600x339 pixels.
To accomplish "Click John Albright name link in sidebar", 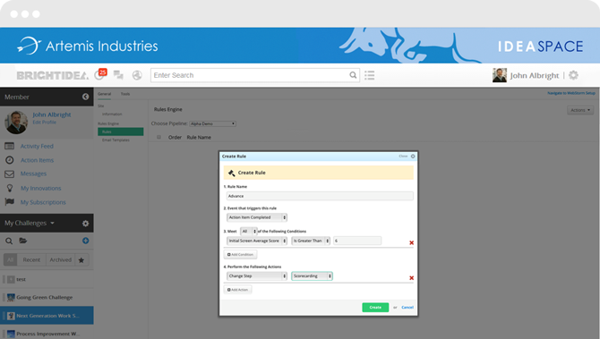I will (52, 114).
